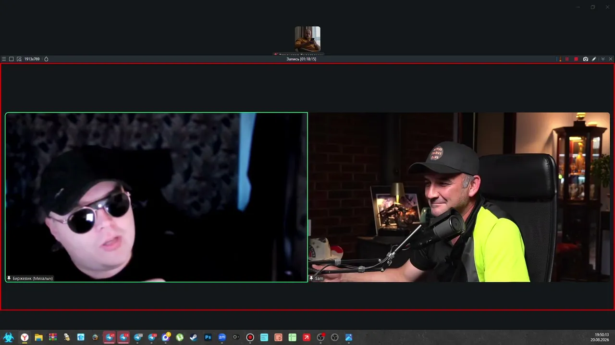Select the small participant thumbnail at top
615x345 pixels.
pyautogui.click(x=307, y=39)
